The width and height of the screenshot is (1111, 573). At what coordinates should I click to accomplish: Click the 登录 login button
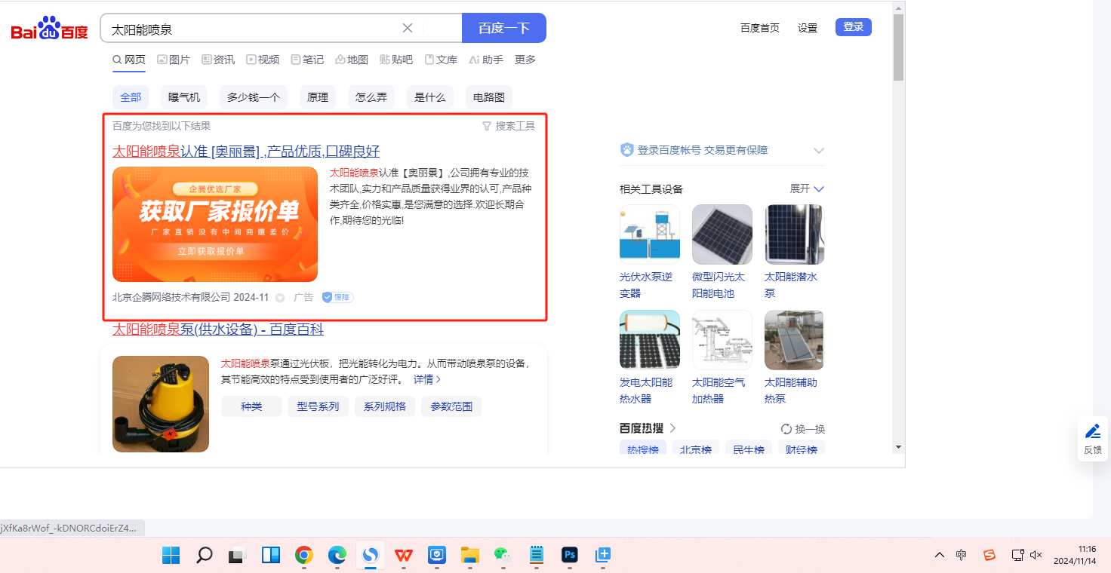[x=854, y=27]
